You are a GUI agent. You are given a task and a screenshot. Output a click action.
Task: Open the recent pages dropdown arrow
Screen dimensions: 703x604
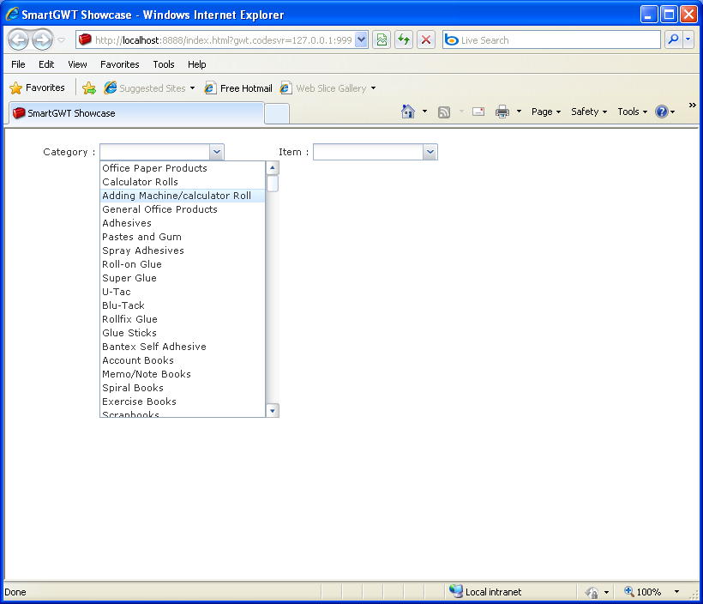(62, 40)
